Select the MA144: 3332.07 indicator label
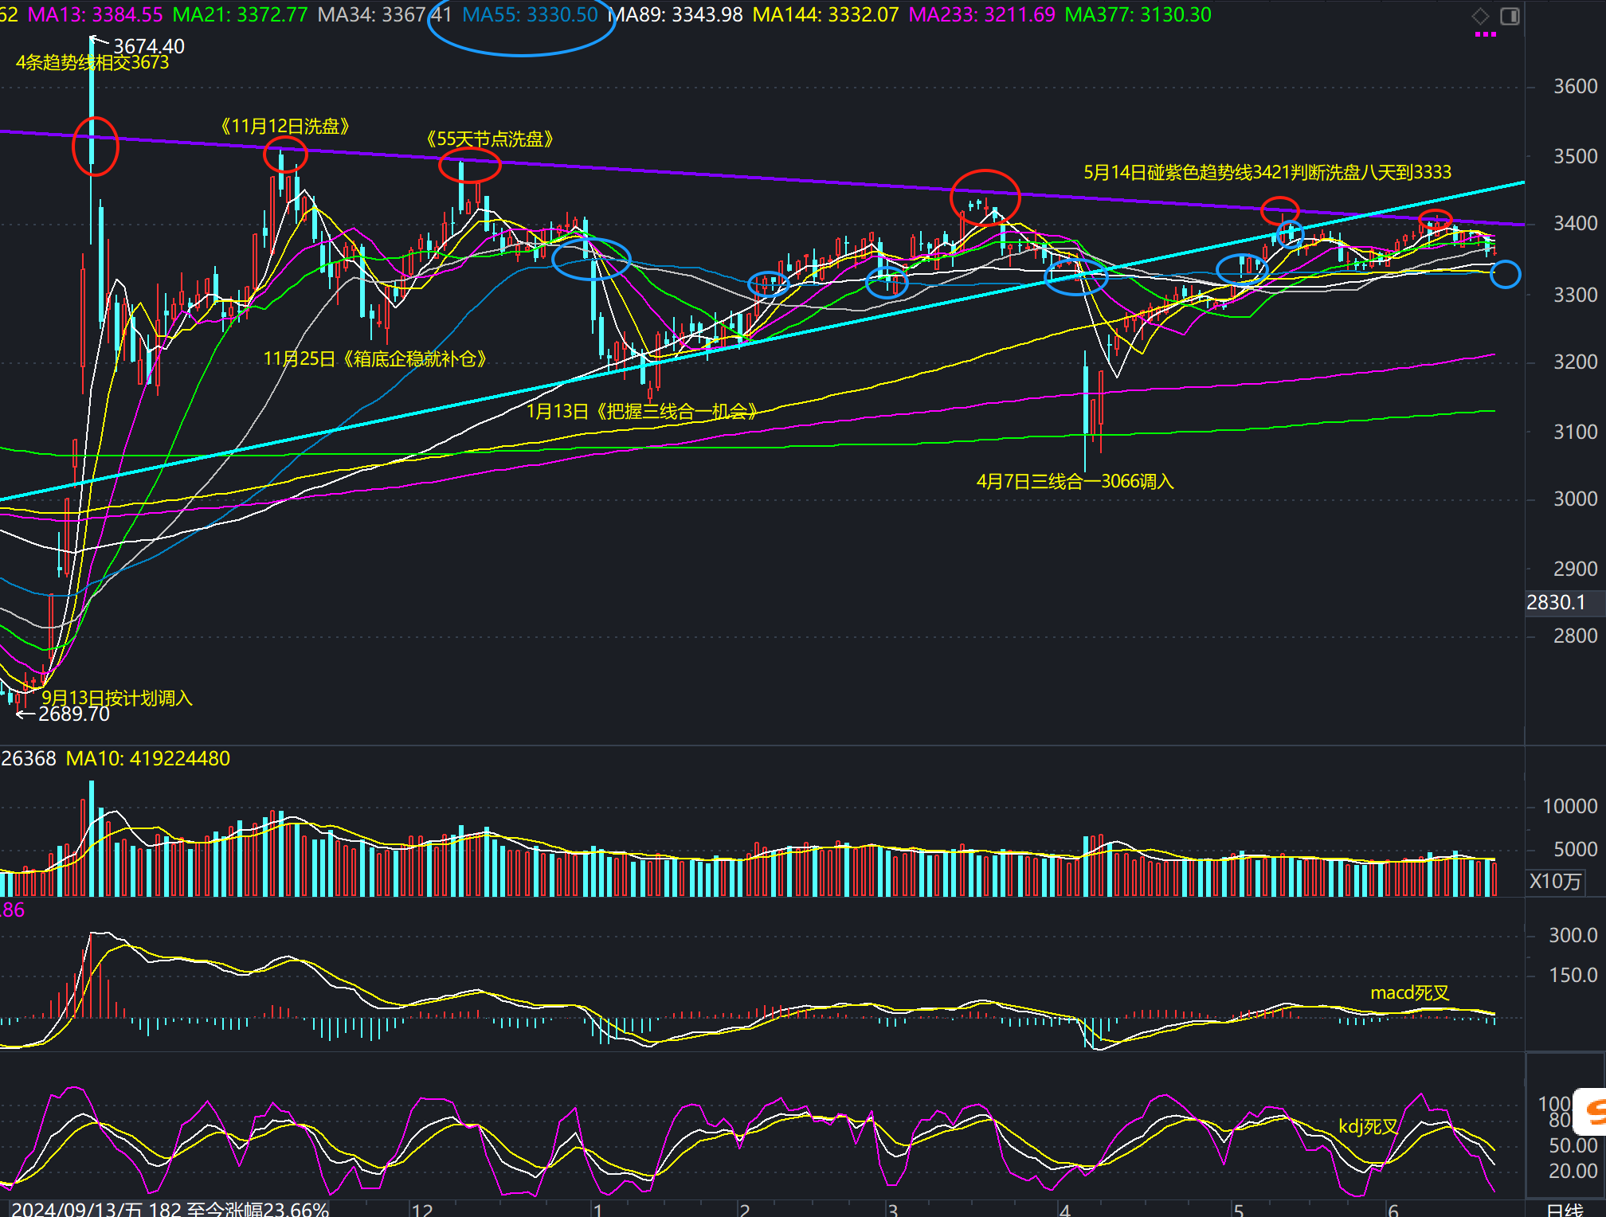 point(825,14)
